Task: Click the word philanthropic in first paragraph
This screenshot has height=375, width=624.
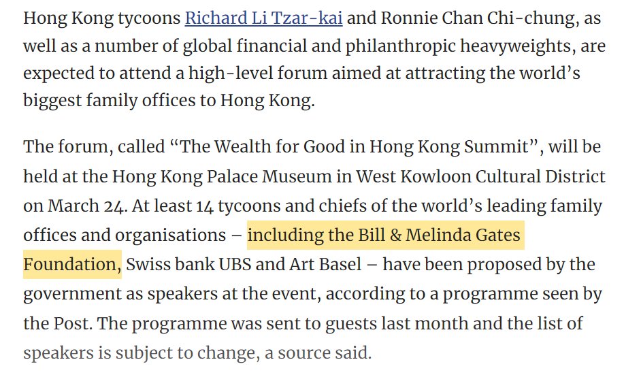Action: [x=400, y=46]
